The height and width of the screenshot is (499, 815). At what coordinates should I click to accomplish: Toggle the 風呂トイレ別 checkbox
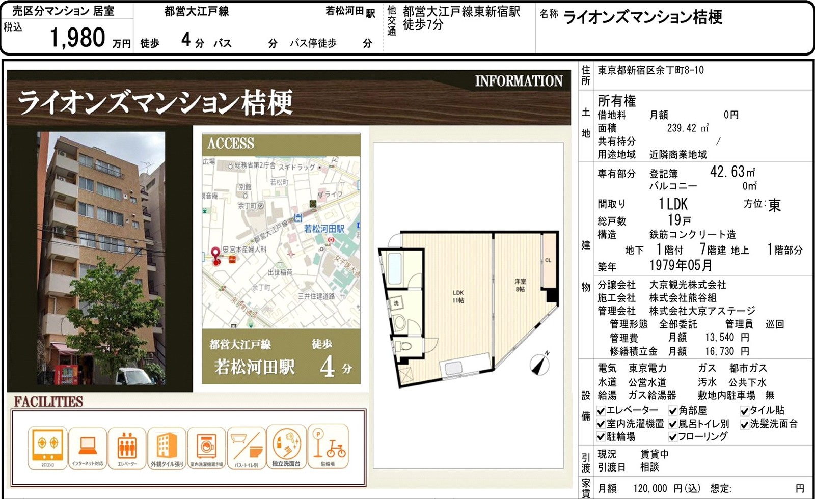[x=673, y=424]
